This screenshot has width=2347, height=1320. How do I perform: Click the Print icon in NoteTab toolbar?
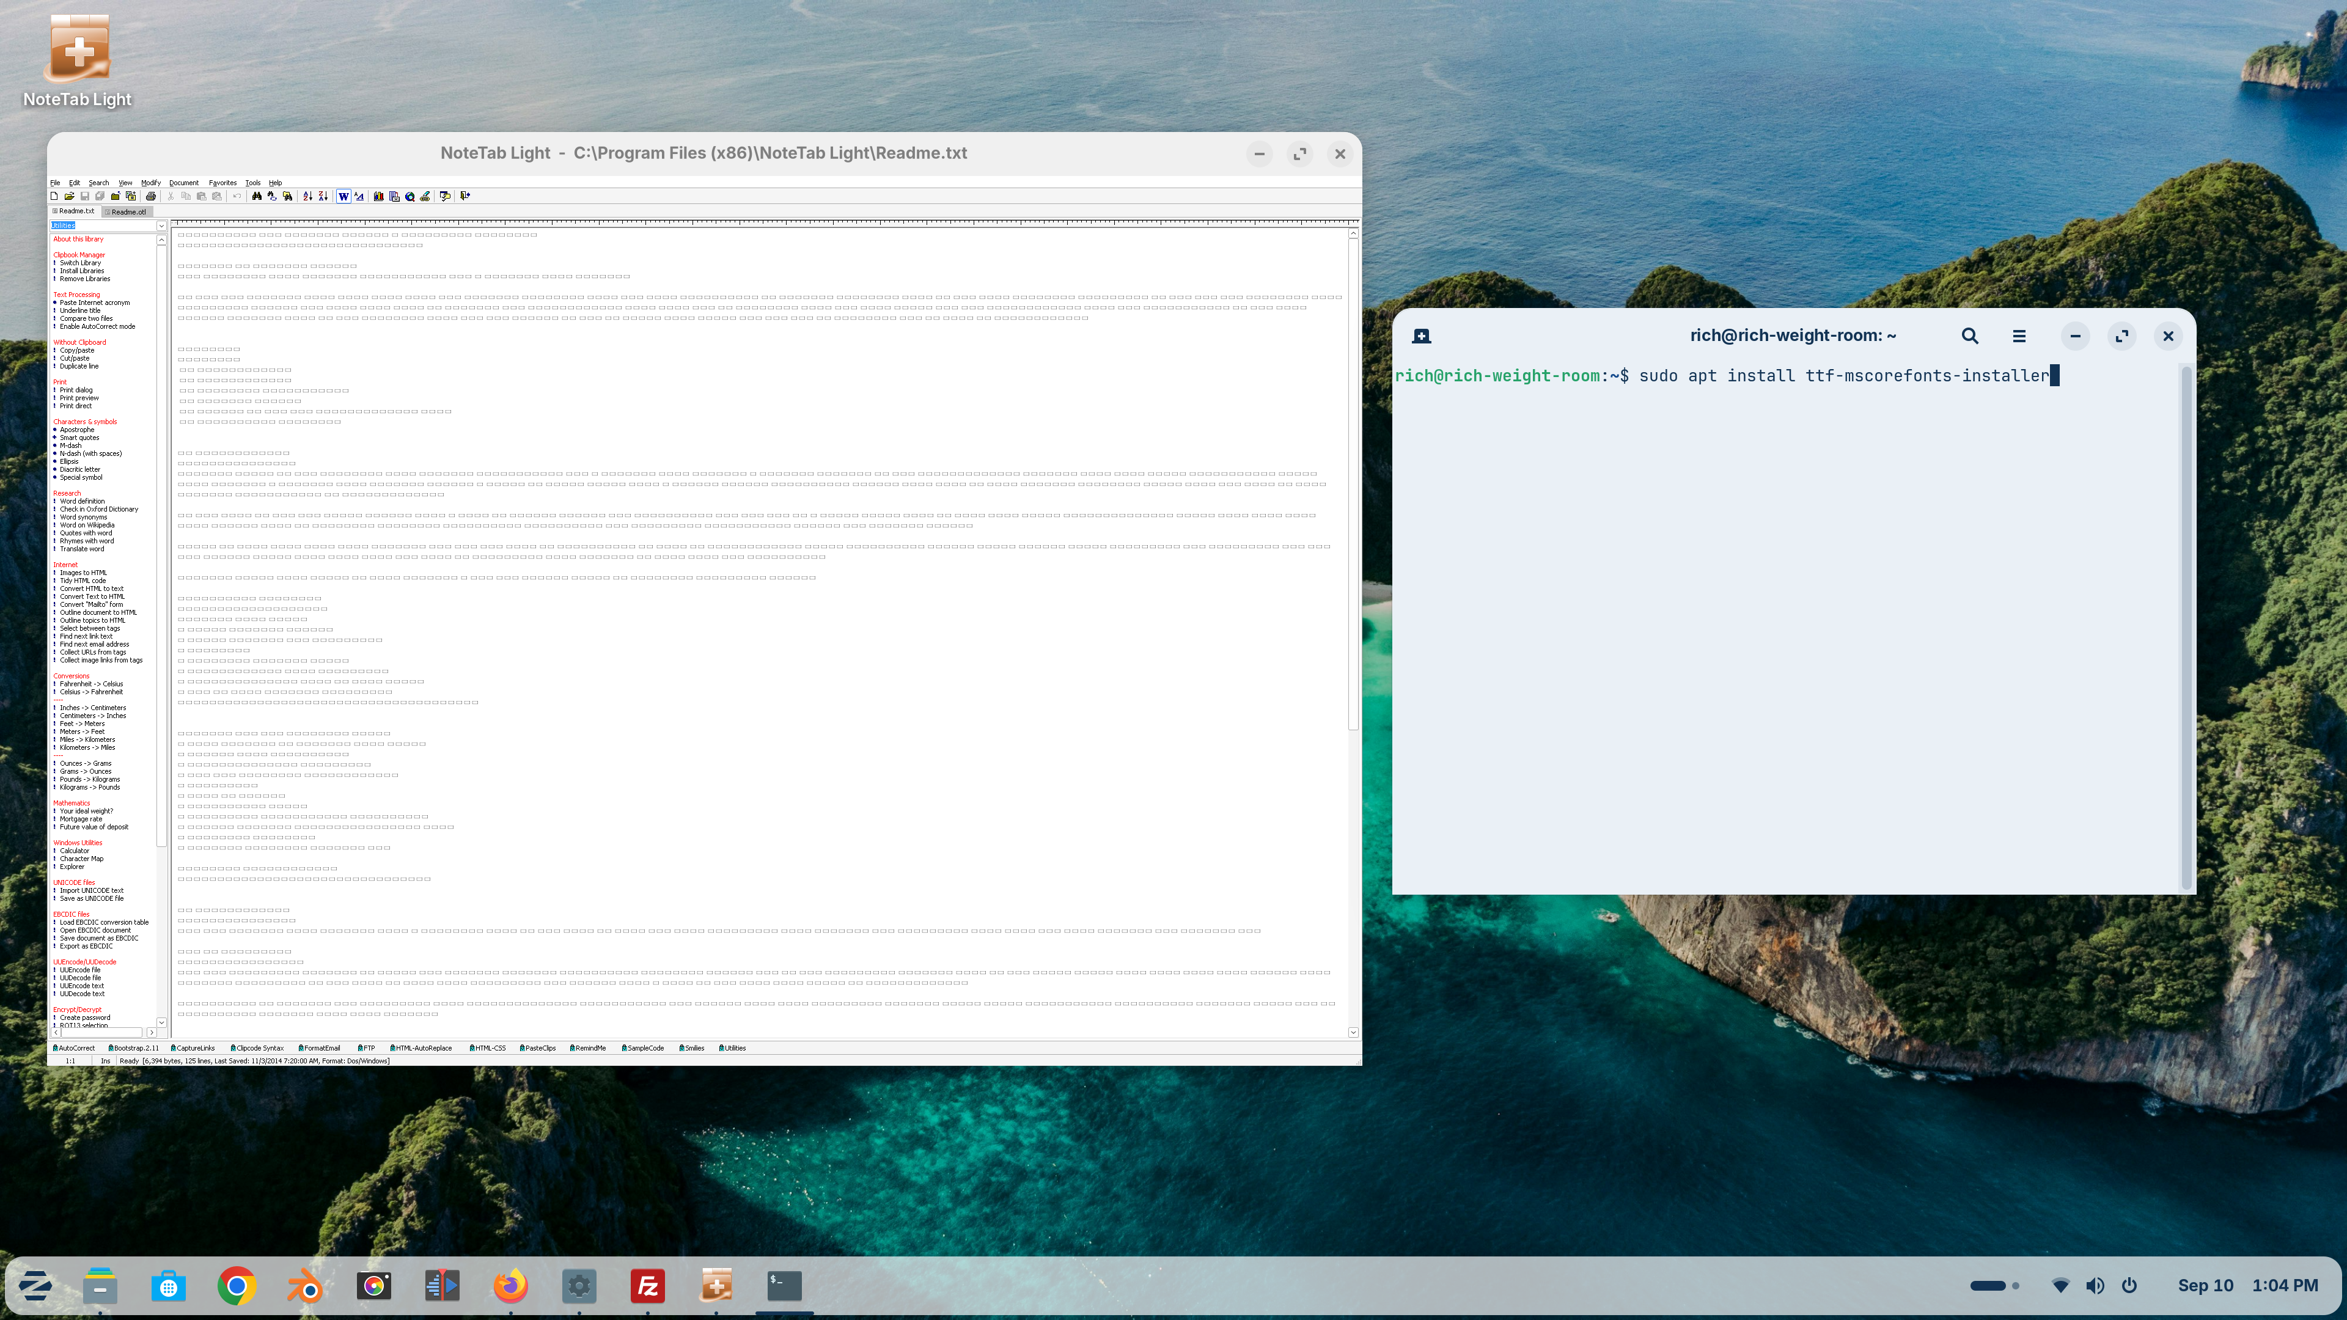[150, 196]
